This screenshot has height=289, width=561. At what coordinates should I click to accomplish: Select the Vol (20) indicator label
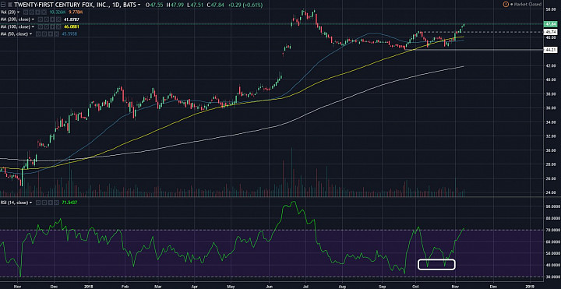pyautogui.click(x=8, y=12)
